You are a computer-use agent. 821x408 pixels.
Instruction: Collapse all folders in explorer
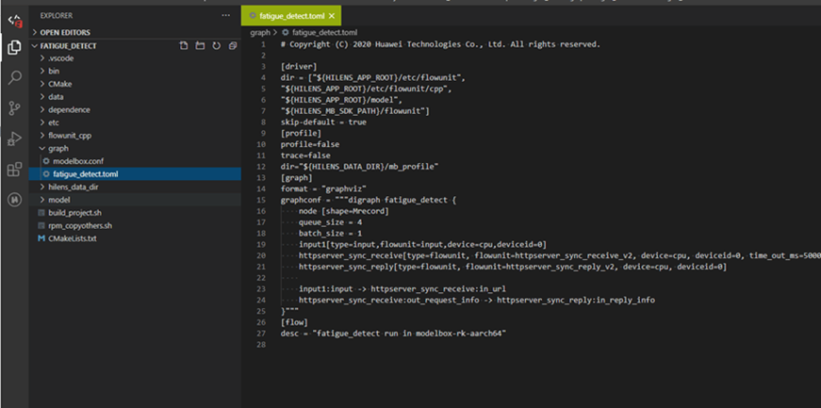click(233, 46)
